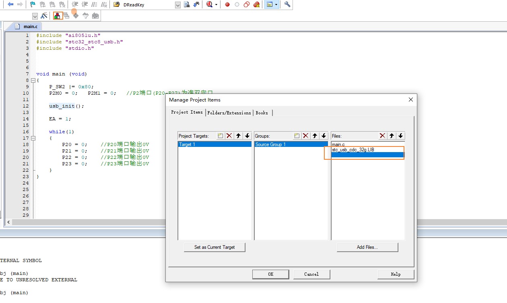This screenshot has width=507, height=303.
Task: Open the DReadKey search dropdown arrow
Action: pyautogui.click(x=178, y=5)
